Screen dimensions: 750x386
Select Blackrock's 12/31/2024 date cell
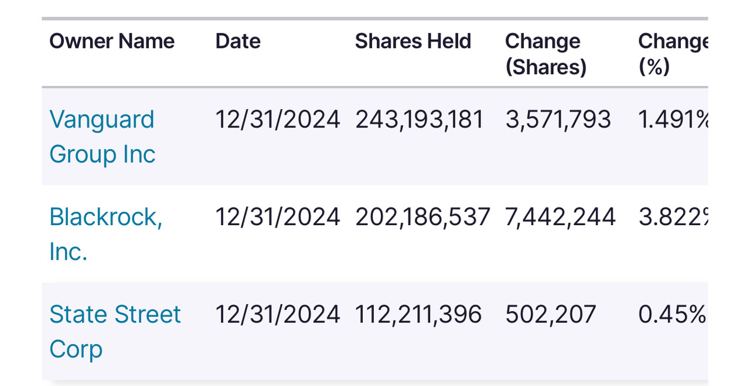(278, 217)
